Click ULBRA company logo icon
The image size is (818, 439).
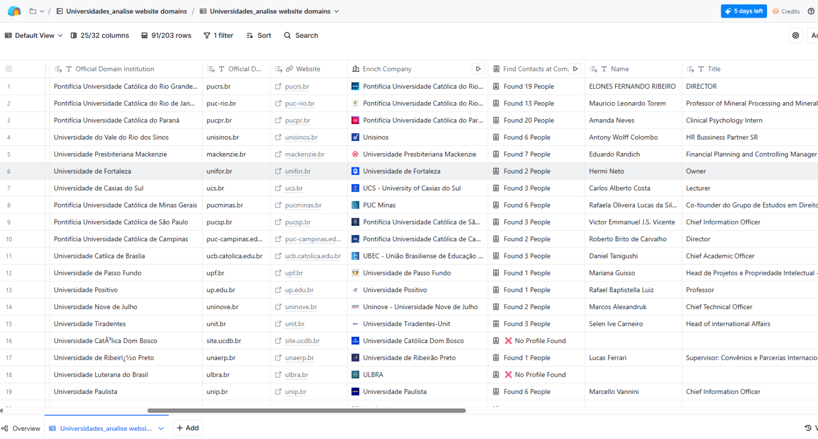pyautogui.click(x=355, y=375)
